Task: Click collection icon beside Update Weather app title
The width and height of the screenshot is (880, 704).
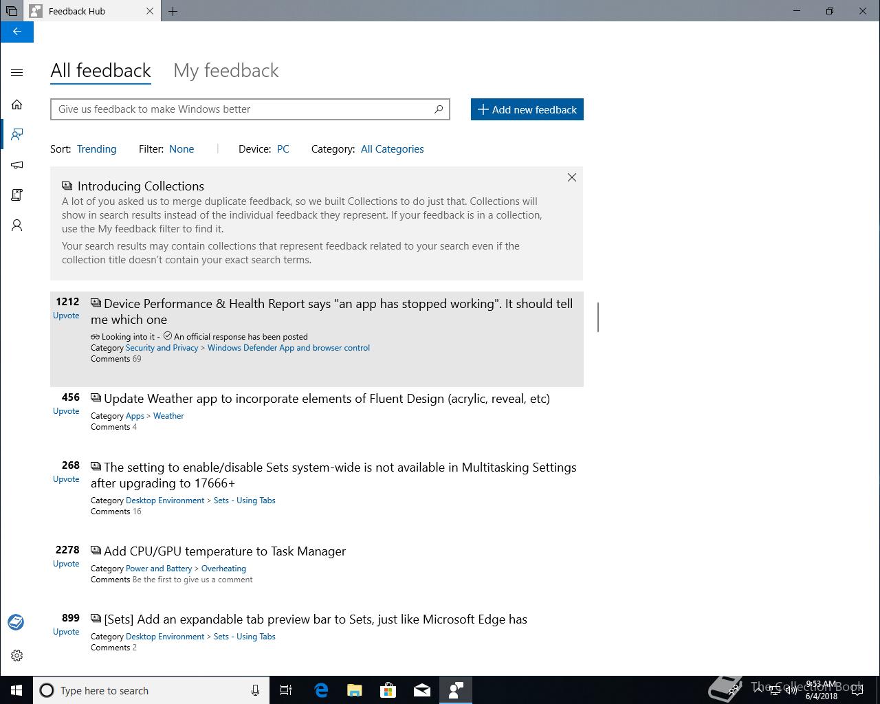Action: (96, 398)
